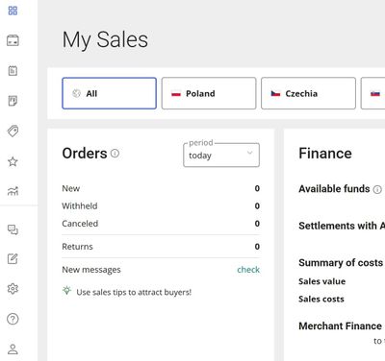Click the check link for new messages
Image resolution: width=385 pixels, height=361 pixels.
(248, 270)
